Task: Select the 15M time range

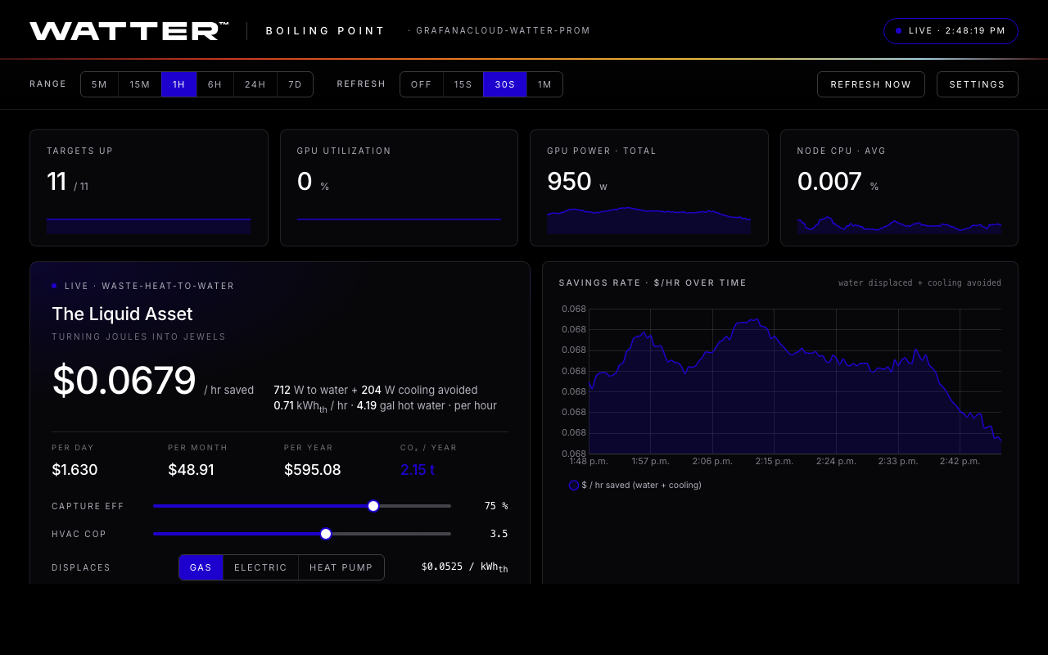Action: [140, 84]
